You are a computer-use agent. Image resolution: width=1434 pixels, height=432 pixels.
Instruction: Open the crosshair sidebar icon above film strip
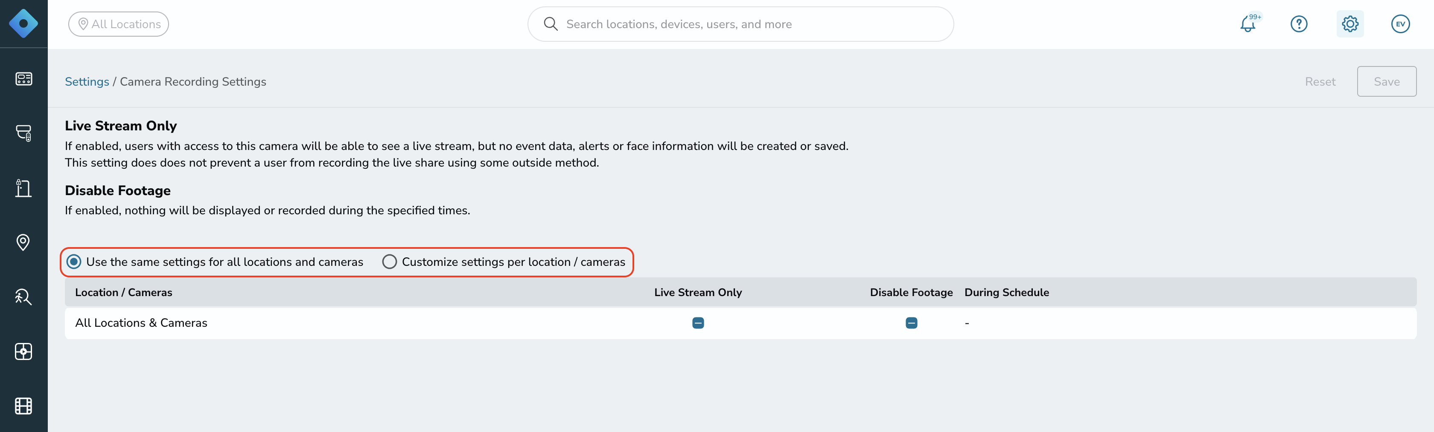[x=23, y=351]
